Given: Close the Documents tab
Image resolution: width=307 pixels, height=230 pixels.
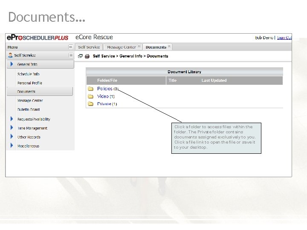Looking at the screenshot, I should tap(169, 46).
